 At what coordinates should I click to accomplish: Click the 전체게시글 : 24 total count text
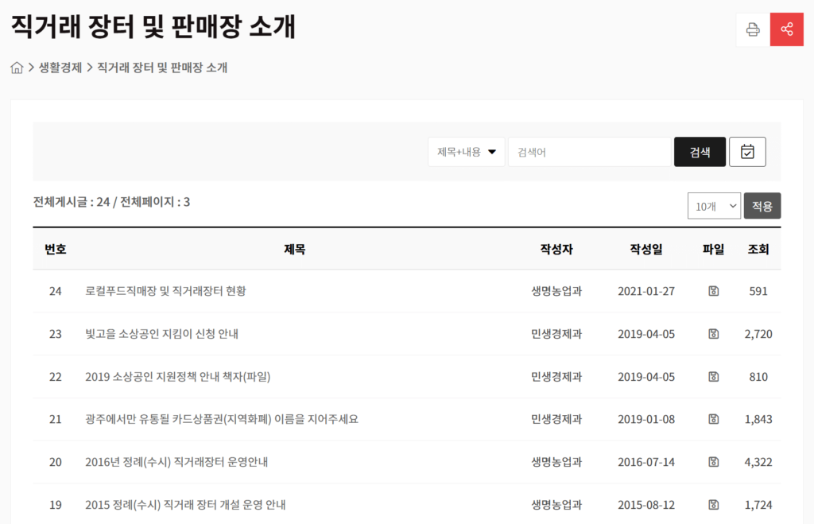[72, 201]
